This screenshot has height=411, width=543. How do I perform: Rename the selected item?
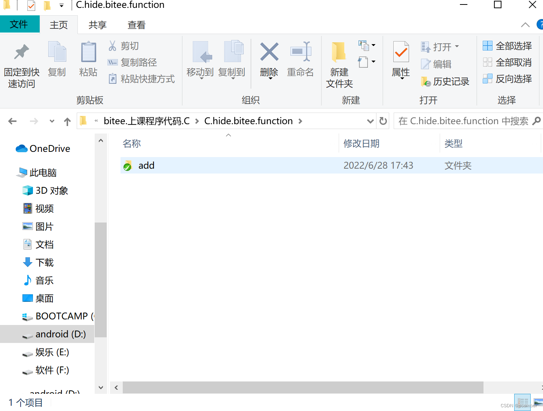click(x=301, y=60)
